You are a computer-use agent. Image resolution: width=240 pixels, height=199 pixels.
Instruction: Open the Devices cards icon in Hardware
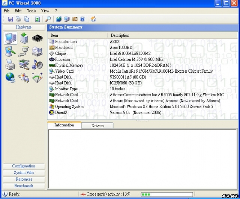pos(24,65)
